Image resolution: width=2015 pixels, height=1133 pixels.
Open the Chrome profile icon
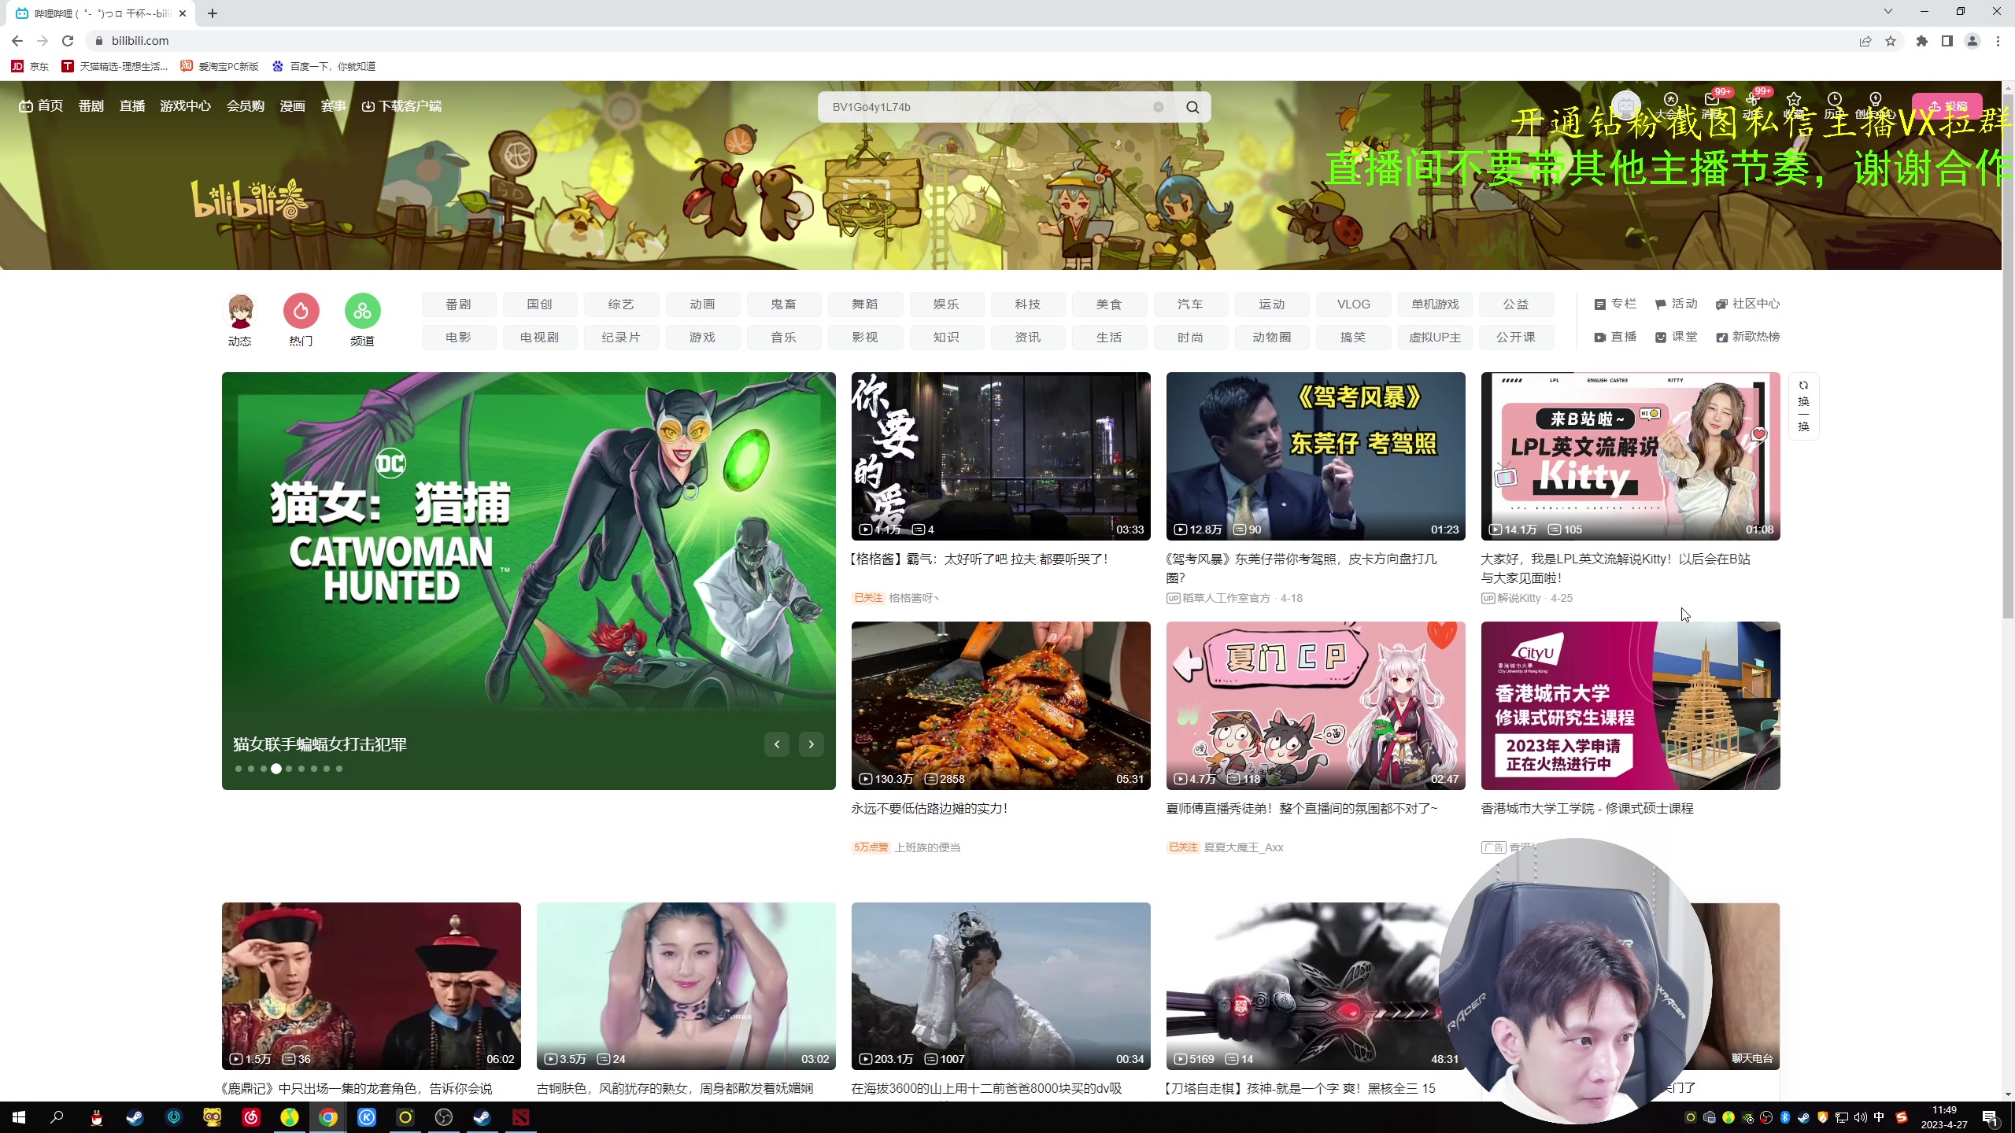[x=1972, y=41]
